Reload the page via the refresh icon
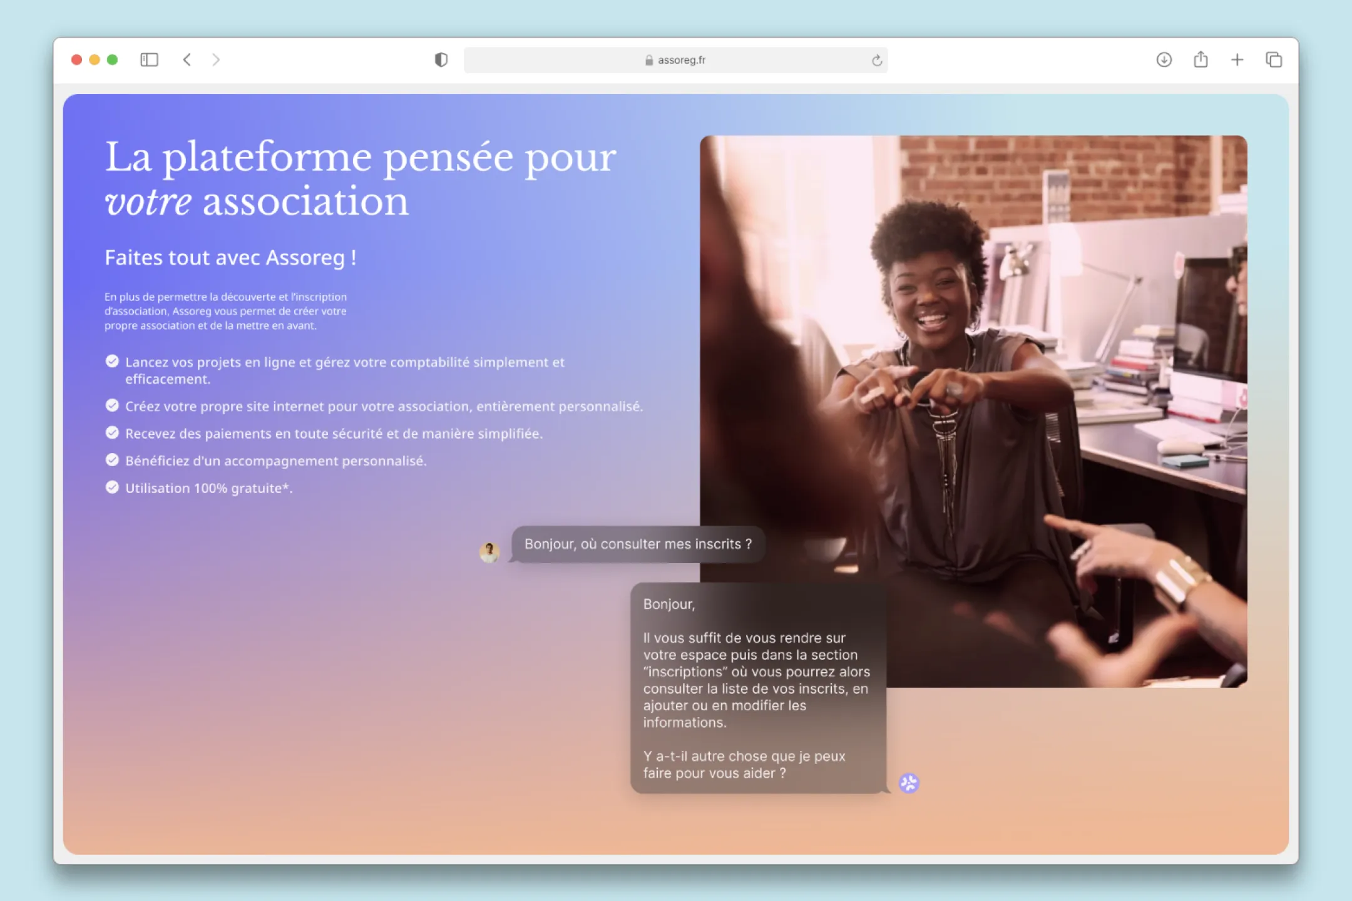 point(876,61)
